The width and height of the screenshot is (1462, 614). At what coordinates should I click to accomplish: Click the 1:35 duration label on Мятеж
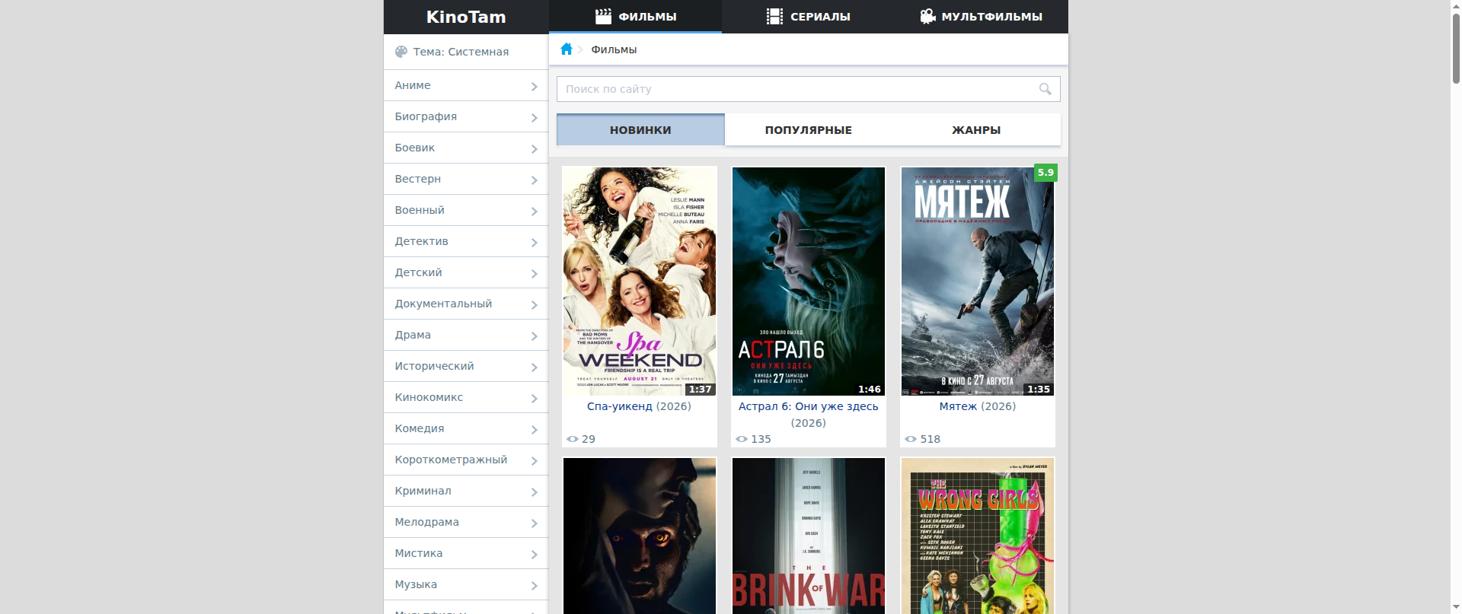tap(1039, 389)
